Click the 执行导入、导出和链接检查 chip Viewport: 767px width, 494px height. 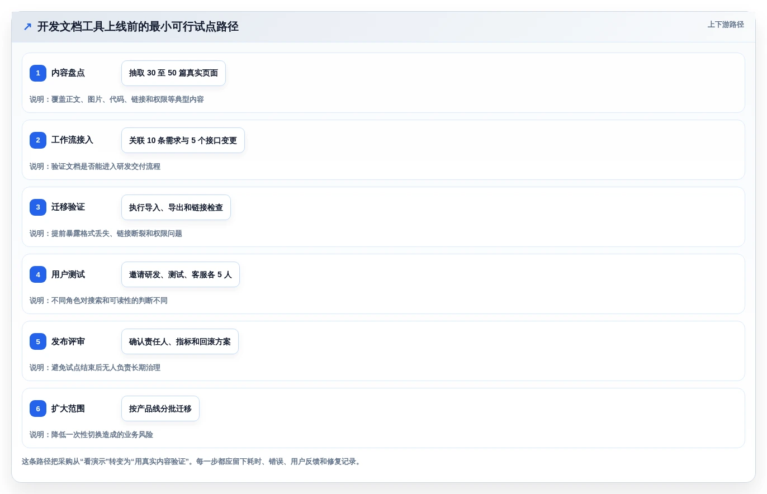coord(176,207)
